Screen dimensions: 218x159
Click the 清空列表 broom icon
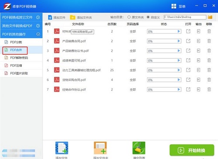coord(139,148)
